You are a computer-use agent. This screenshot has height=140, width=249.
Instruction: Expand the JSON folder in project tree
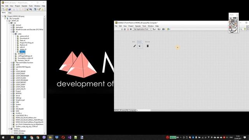(x=11, y=65)
